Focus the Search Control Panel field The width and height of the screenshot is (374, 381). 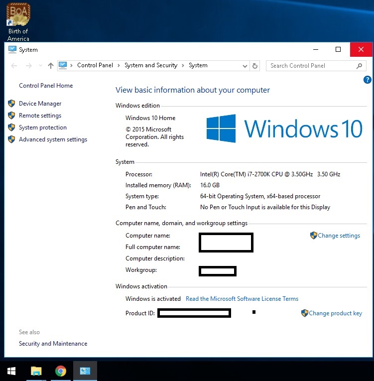click(x=316, y=66)
